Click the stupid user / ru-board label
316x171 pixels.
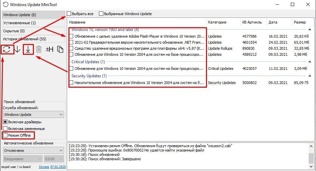(16, 167)
